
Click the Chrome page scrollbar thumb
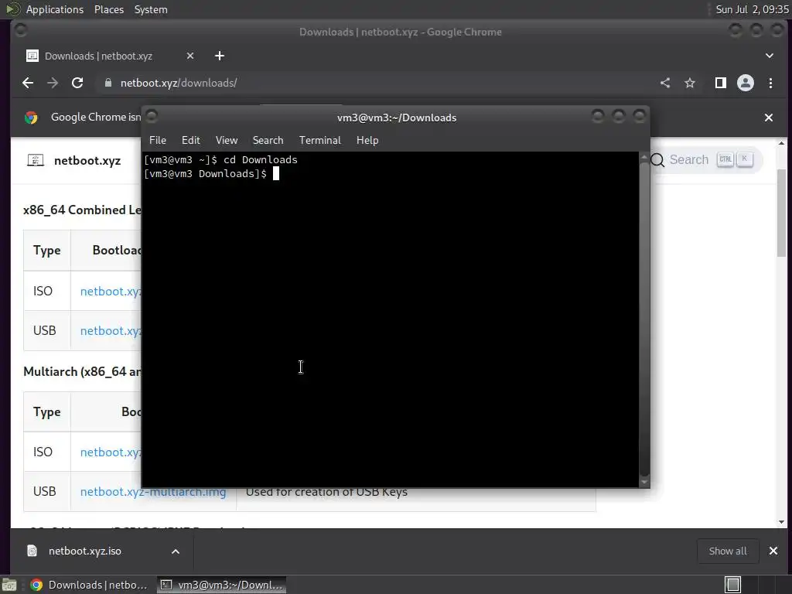click(x=781, y=213)
